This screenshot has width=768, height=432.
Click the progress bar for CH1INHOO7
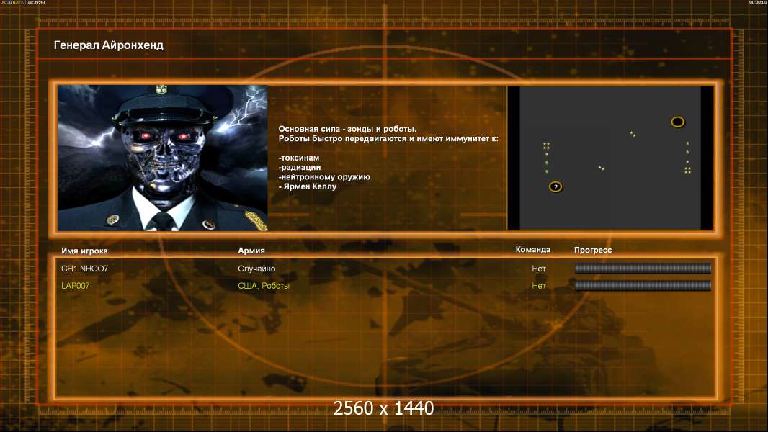tap(643, 268)
